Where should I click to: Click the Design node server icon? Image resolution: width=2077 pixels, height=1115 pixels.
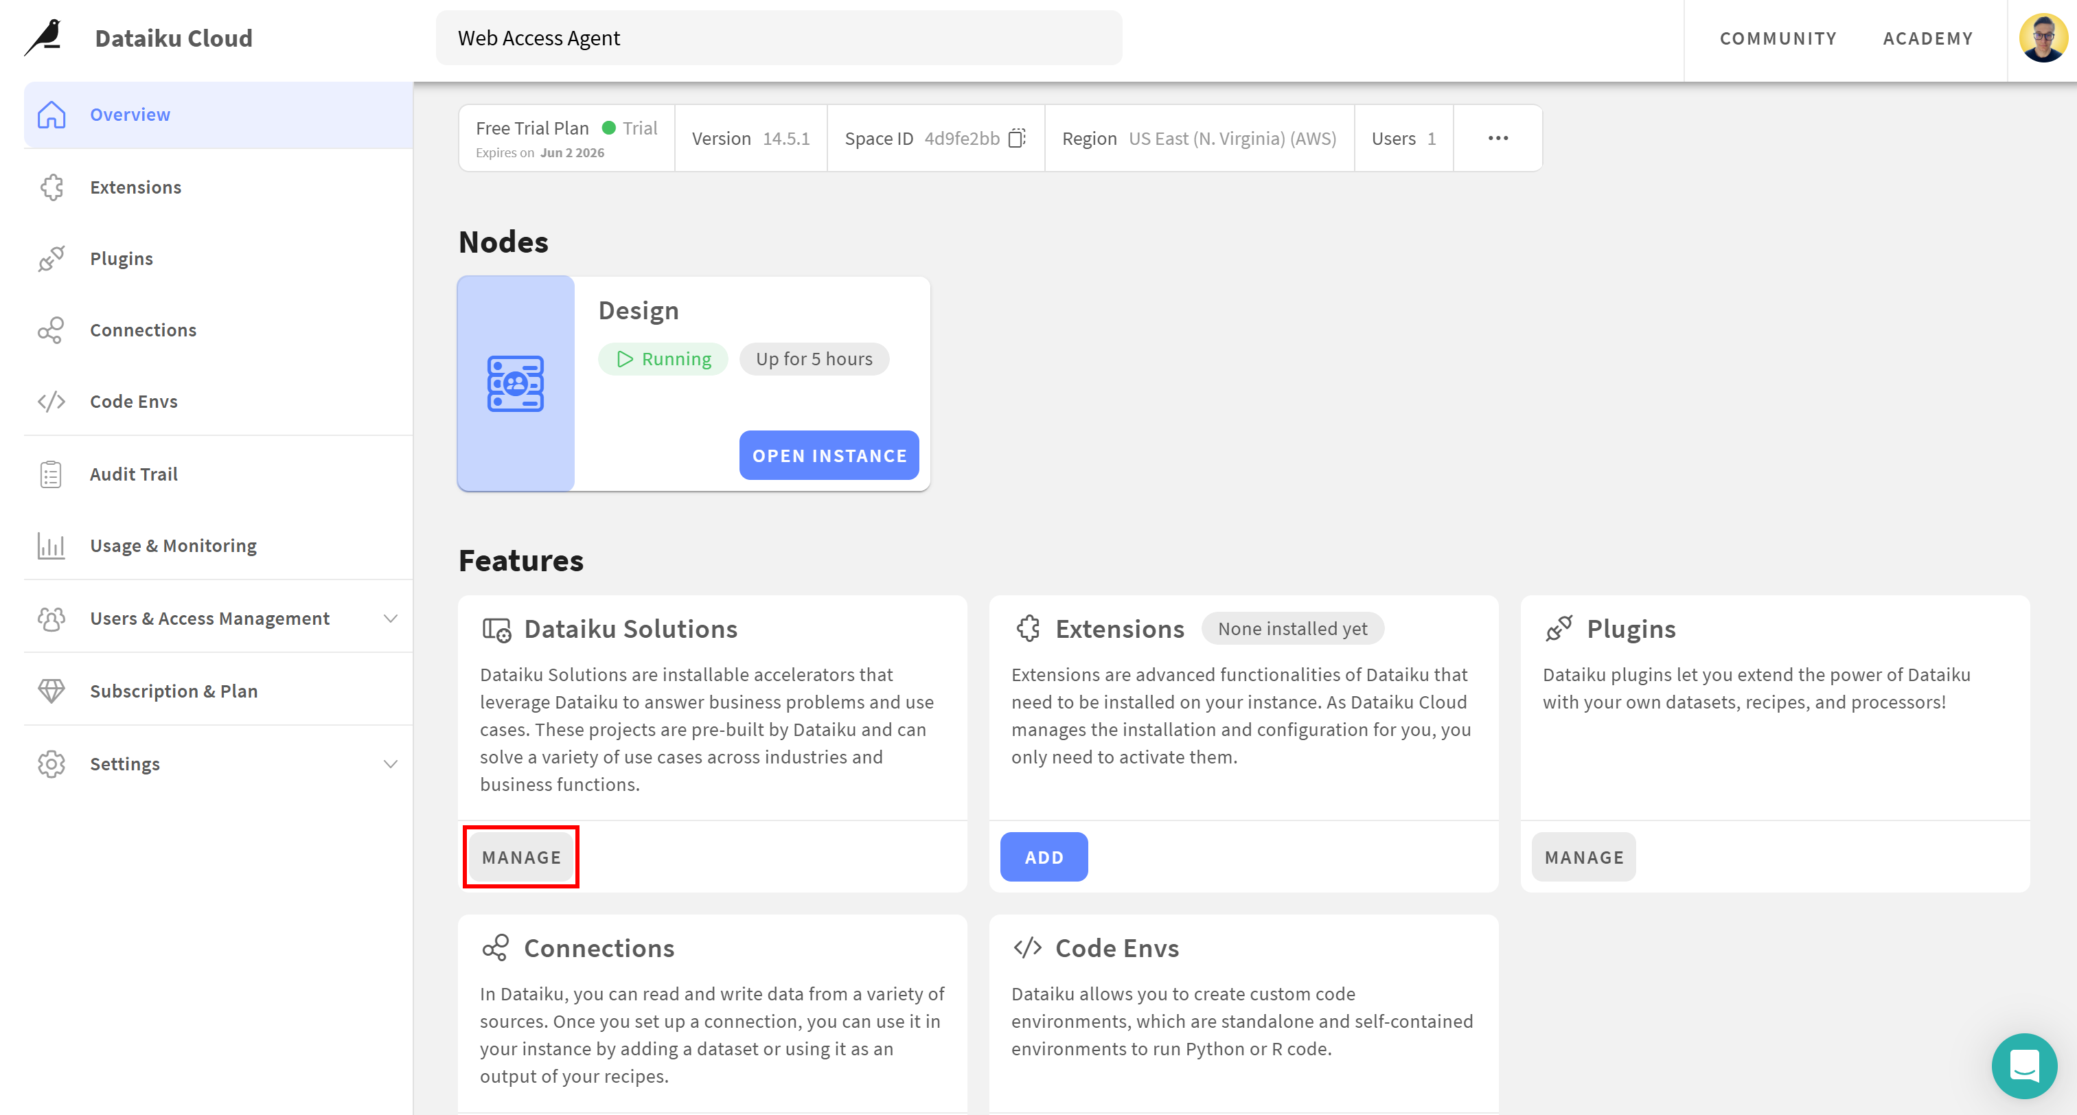[x=516, y=384]
